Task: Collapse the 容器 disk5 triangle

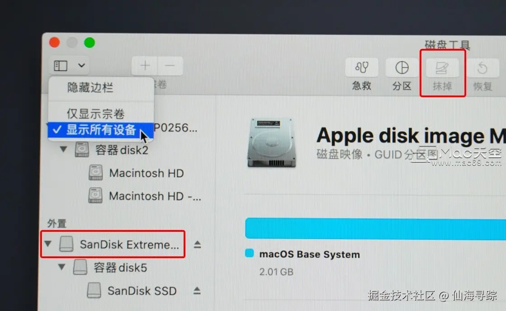Action: pyautogui.click(x=61, y=267)
